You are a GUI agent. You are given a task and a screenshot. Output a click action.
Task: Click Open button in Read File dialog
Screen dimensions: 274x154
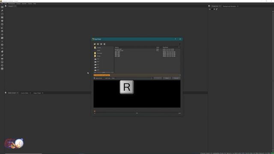pyautogui.click(x=167, y=78)
